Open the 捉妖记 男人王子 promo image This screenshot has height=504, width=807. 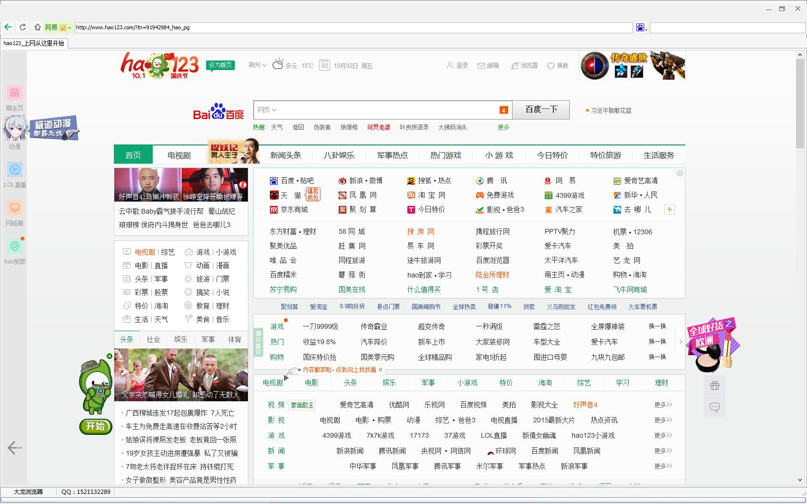coord(233,151)
